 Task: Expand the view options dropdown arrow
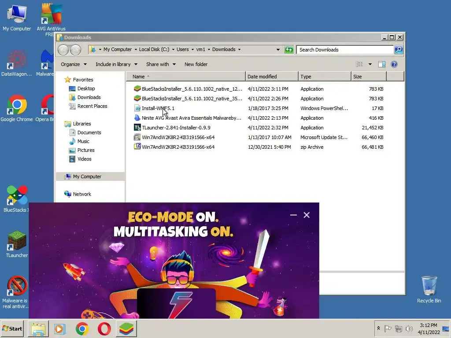pyautogui.click(x=370, y=64)
